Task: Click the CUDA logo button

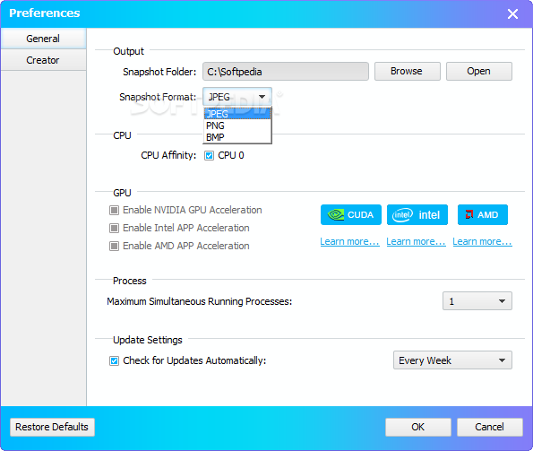Action: [351, 214]
